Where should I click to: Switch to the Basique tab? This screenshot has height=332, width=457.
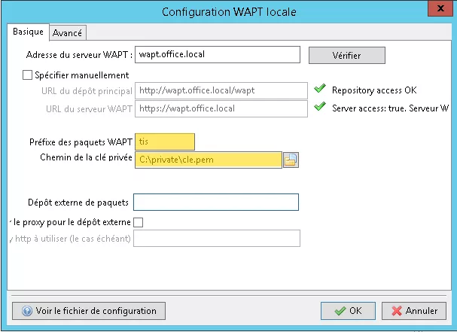pos(28,32)
